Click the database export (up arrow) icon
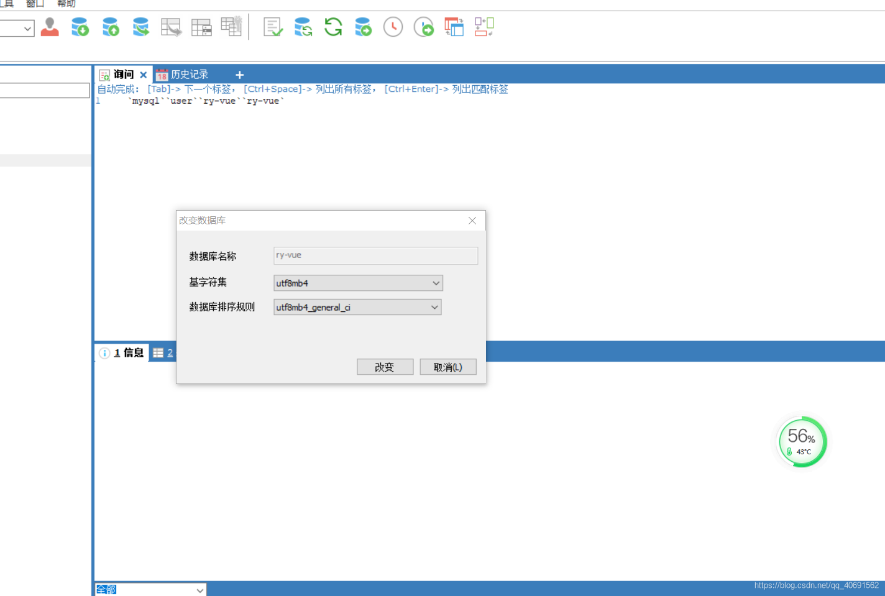The height and width of the screenshot is (596, 885). pos(110,27)
